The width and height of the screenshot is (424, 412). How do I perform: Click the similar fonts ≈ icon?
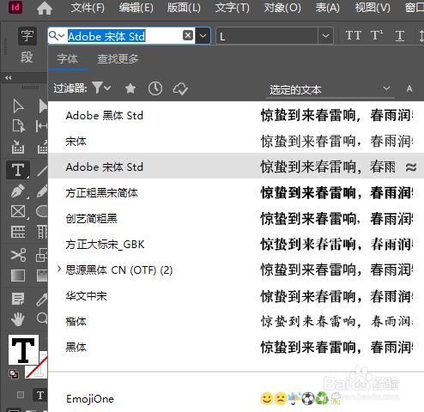point(411,167)
